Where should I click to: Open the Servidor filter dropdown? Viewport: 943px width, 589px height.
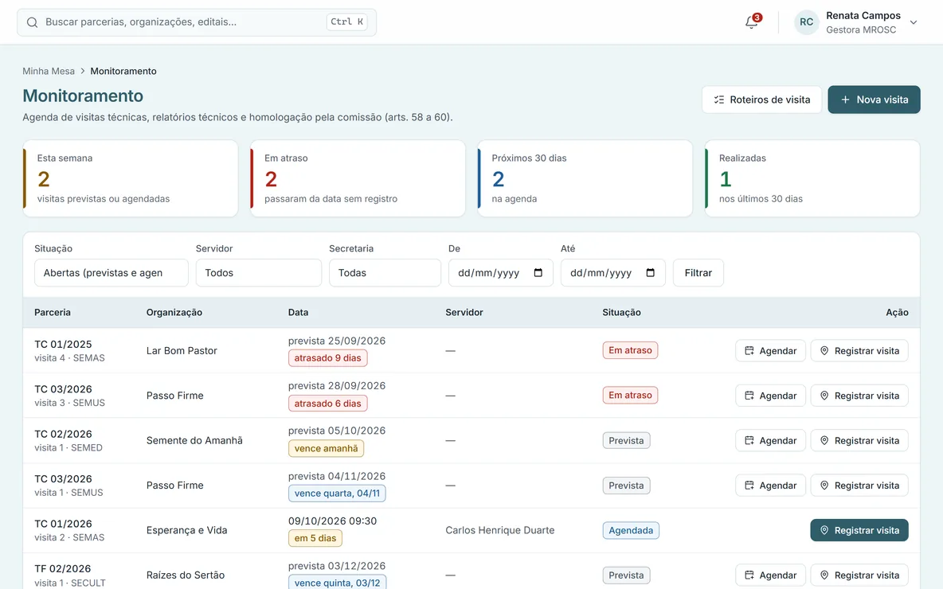259,273
